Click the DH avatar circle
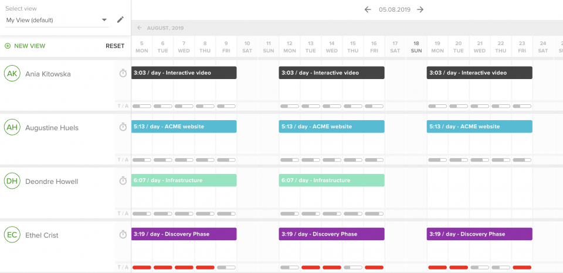 (12, 181)
